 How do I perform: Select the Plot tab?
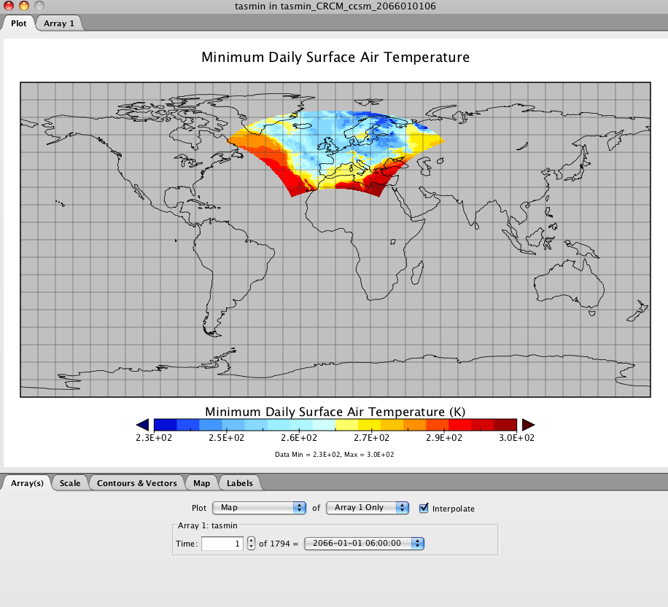click(x=18, y=23)
